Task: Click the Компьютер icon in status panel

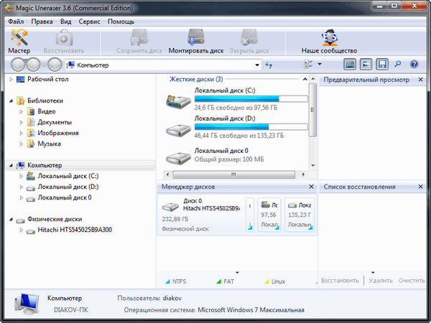Action: click(27, 304)
